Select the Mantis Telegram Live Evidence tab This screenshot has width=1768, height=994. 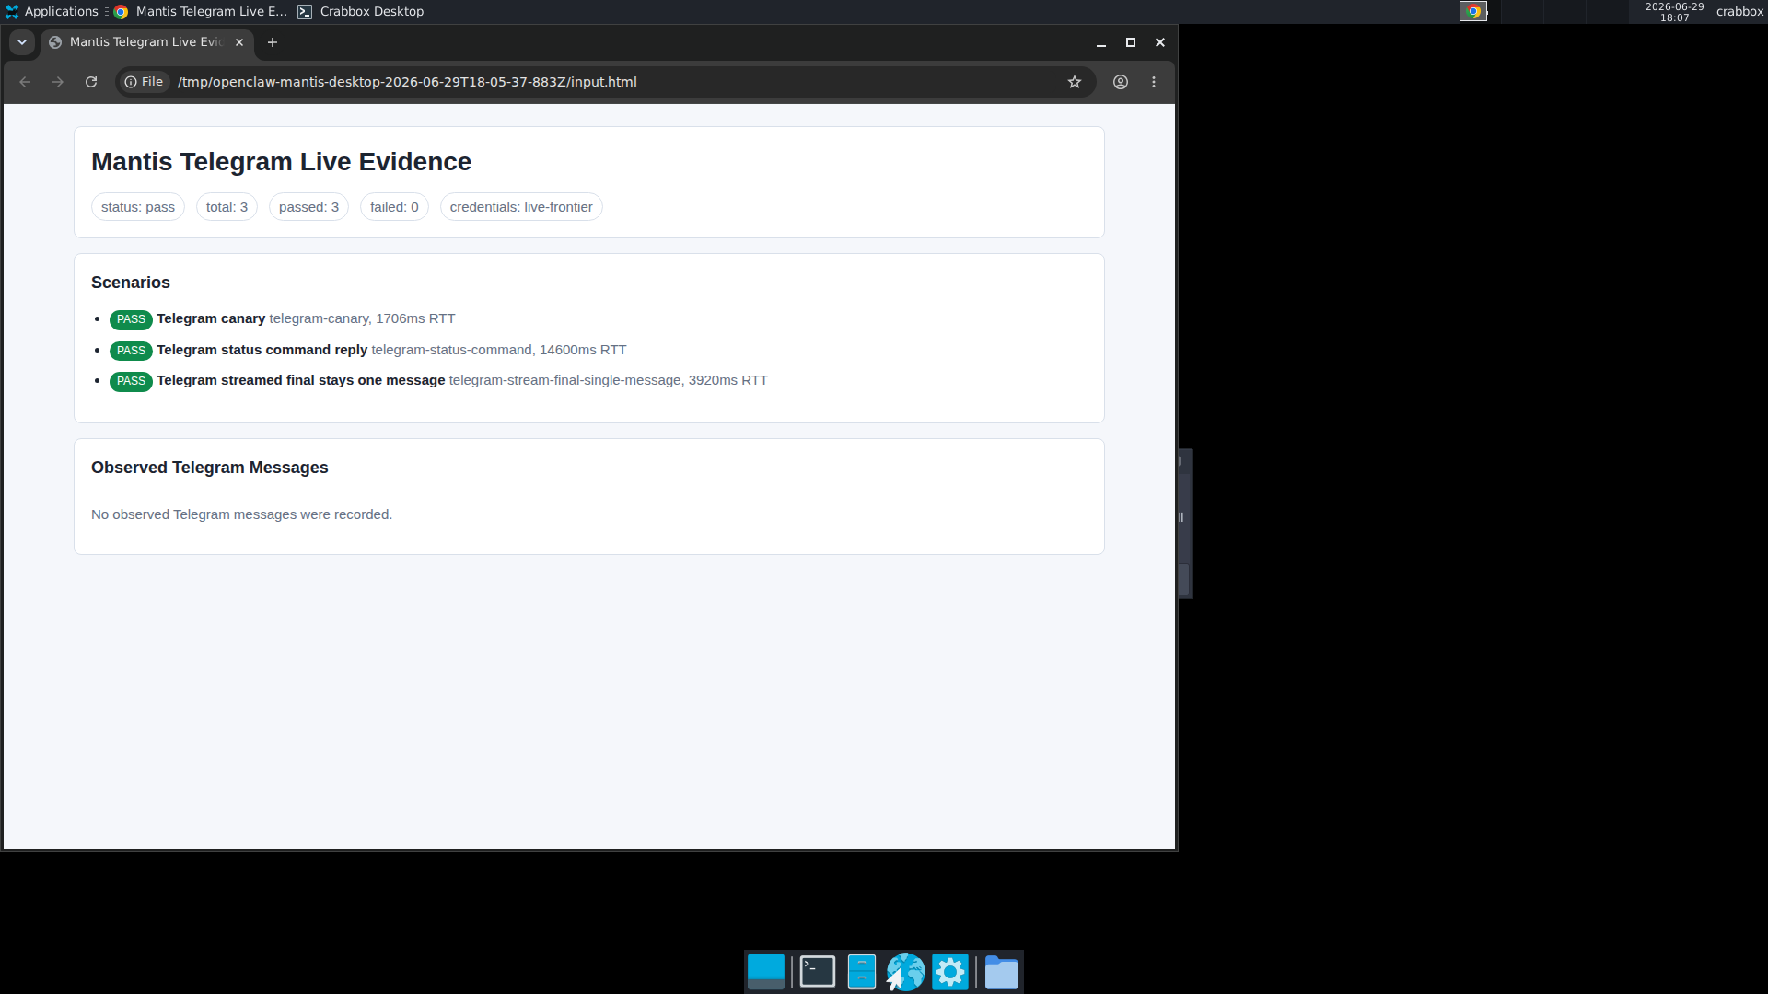tap(147, 42)
